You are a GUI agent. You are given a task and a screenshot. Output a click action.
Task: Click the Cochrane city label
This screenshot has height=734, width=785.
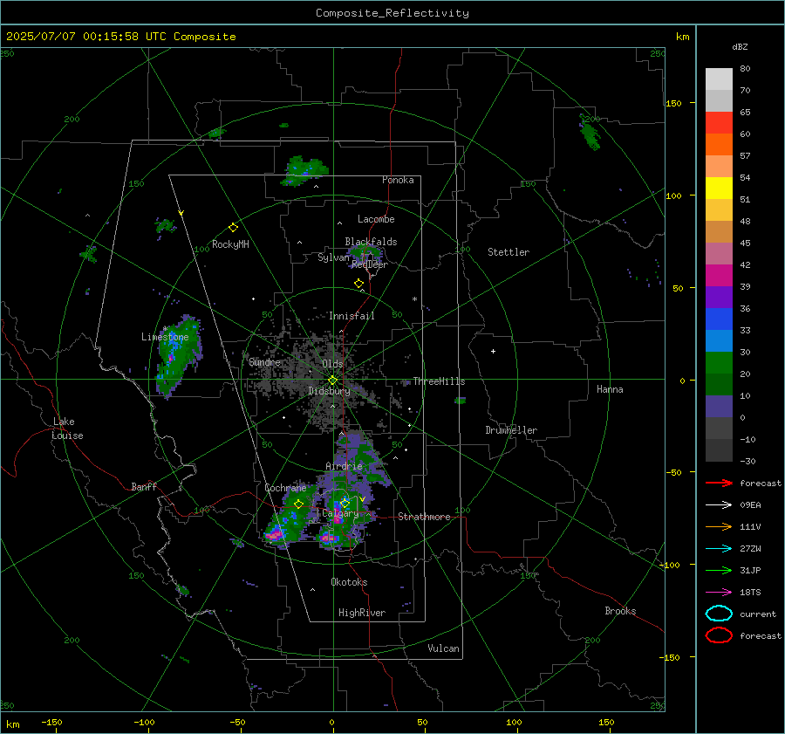[x=285, y=488]
